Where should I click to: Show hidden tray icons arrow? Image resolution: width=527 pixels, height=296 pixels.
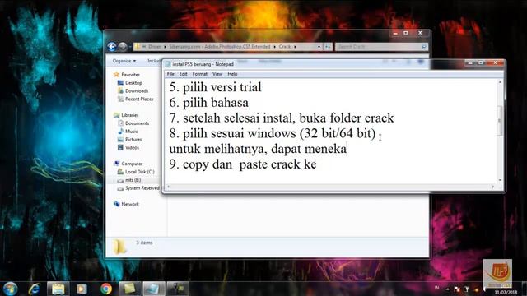click(x=447, y=289)
